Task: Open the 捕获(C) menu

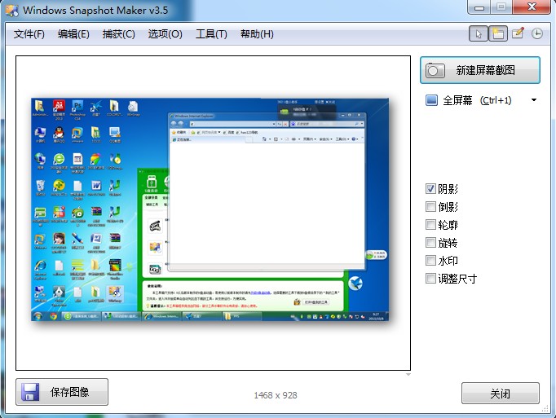Action: click(118, 34)
